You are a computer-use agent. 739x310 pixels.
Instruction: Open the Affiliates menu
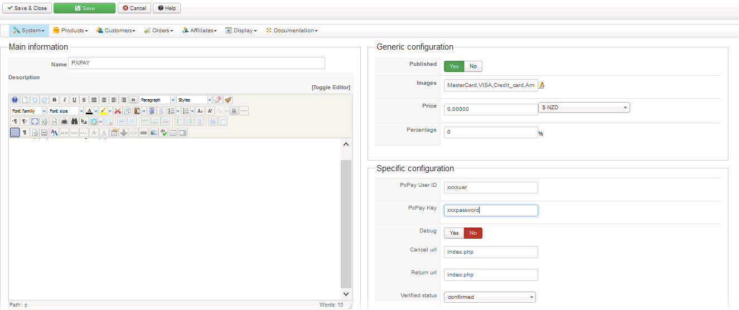pyautogui.click(x=200, y=31)
